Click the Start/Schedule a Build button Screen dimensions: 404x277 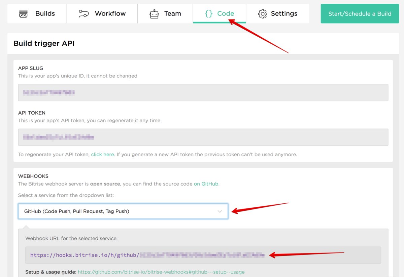coord(360,13)
